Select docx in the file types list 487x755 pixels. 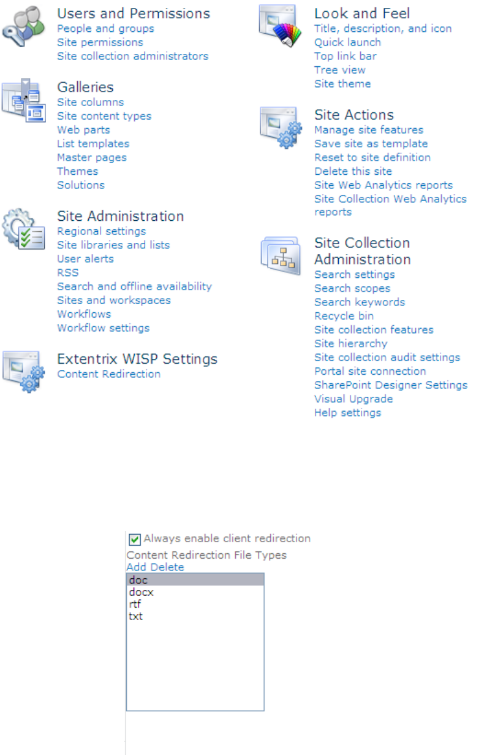click(141, 592)
